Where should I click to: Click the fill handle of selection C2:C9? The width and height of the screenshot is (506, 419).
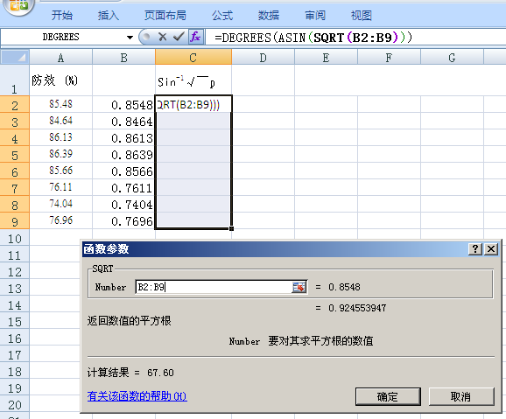[x=231, y=228]
